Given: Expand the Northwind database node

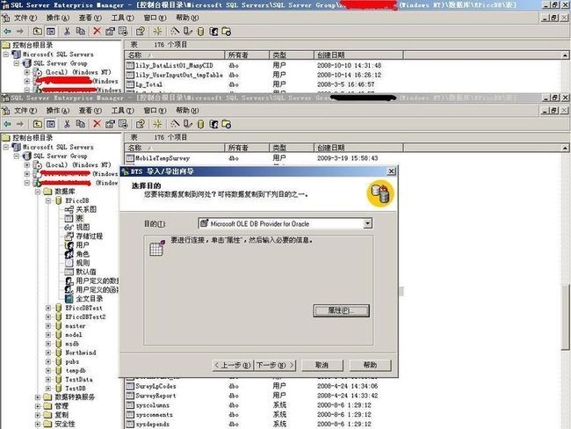Looking at the screenshot, I should point(48,353).
